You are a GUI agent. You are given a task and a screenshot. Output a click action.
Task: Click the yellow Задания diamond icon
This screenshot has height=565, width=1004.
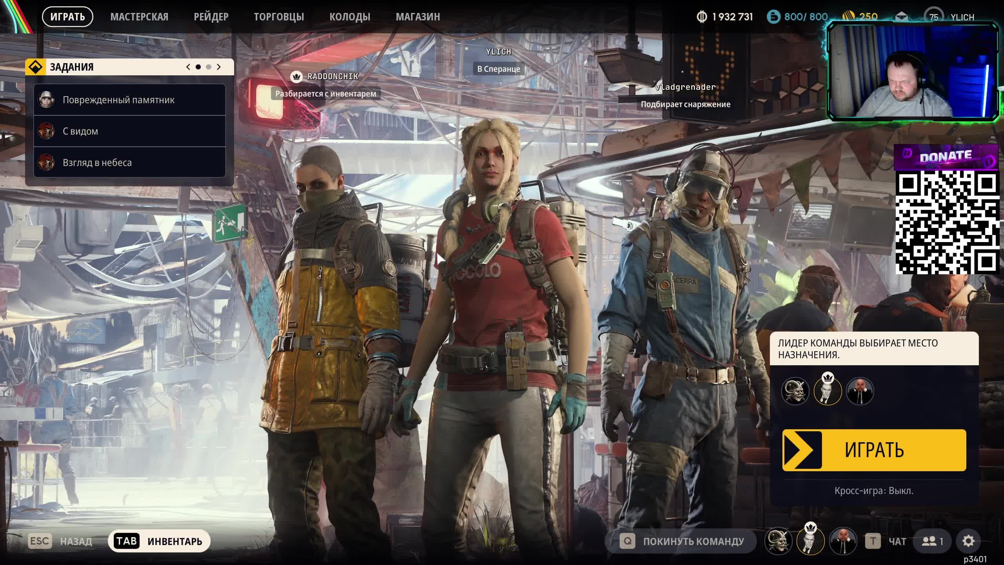tap(36, 67)
